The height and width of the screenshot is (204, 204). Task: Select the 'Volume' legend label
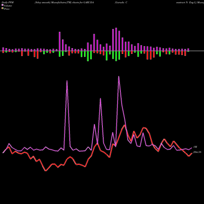click(8, 6)
